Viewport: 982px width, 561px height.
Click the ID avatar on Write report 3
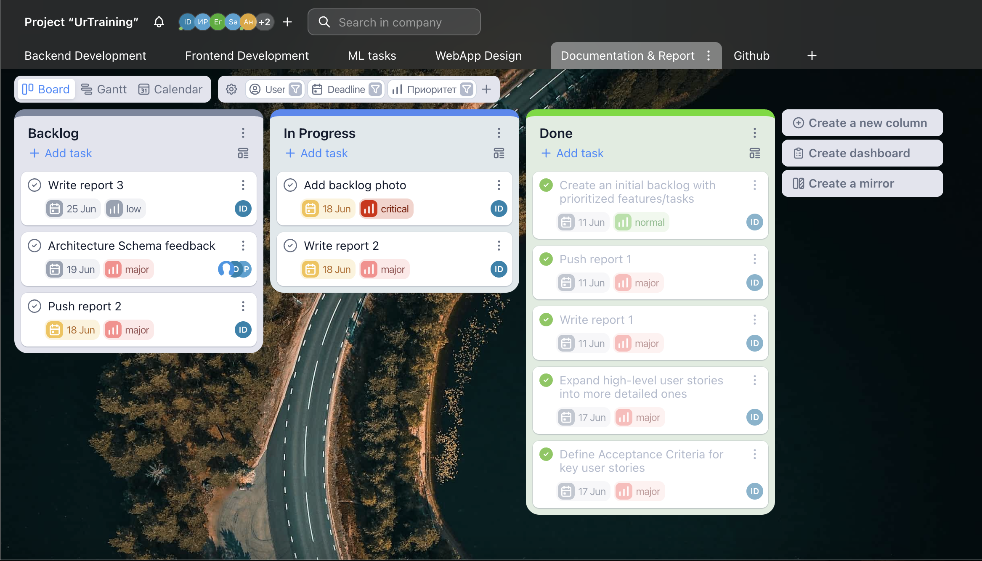(243, 209)
